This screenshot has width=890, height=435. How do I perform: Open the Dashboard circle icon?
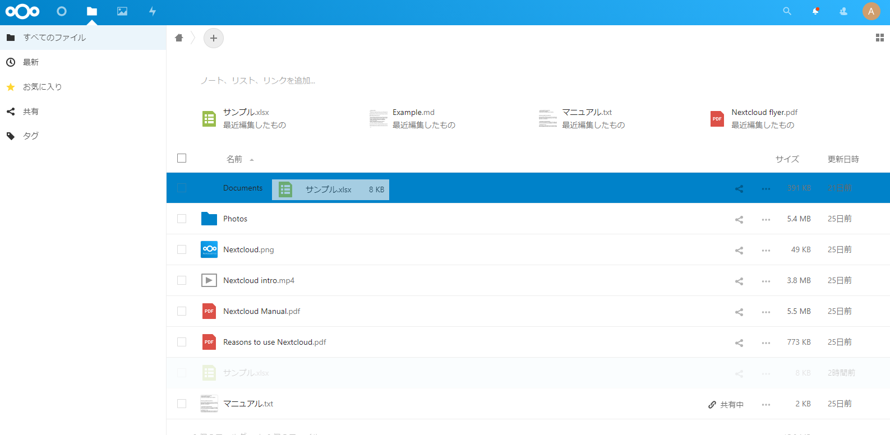[x=62, y=11]
